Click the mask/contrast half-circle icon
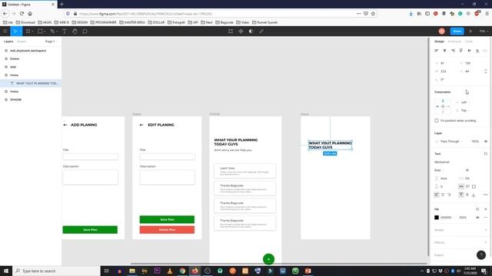492x276 pixels. 251,31
